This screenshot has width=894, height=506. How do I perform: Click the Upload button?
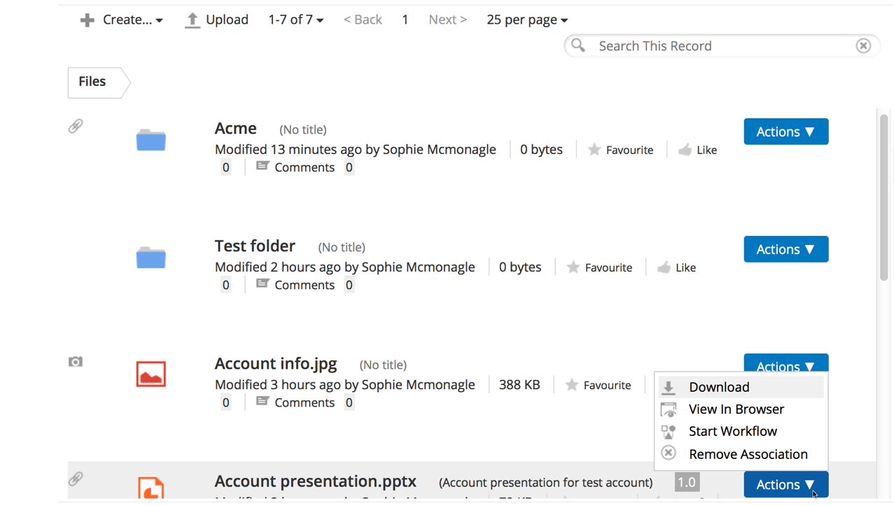[216, 20]
